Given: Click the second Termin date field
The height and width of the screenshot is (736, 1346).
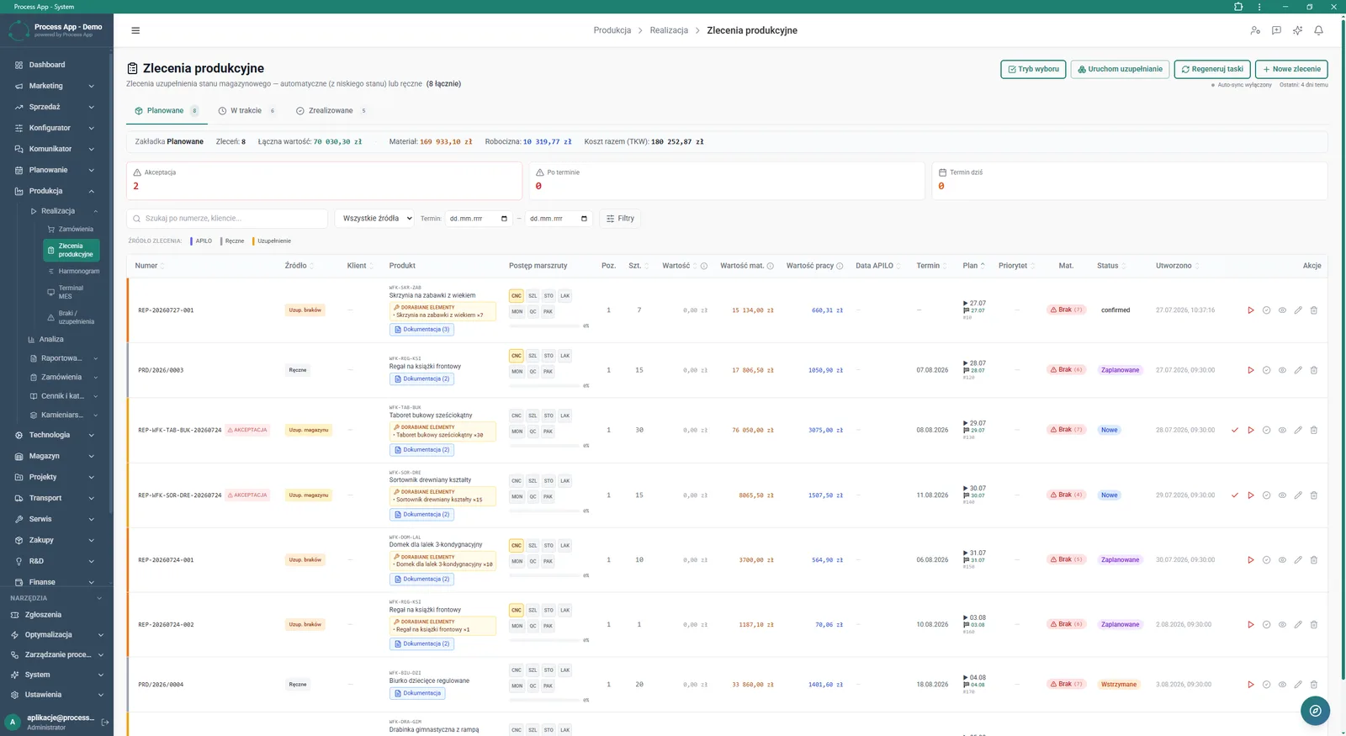Looking at the screenshot, I should [x=559, y=219].
